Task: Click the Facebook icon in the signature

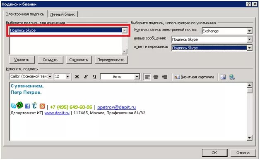Action: point(27,106)
